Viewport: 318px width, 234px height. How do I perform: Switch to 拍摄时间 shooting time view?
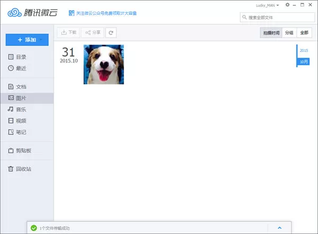coord(271,33)
